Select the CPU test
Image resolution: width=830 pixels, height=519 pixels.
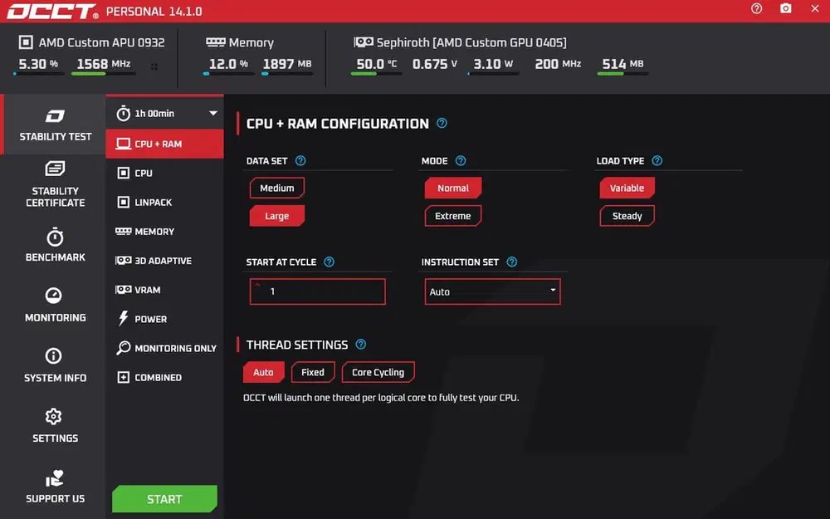pyautogui.click(x=164, y=173)
